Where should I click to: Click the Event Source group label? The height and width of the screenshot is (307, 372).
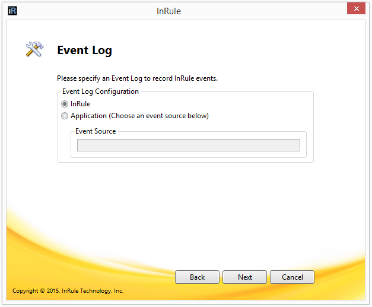tap(96, 131)
